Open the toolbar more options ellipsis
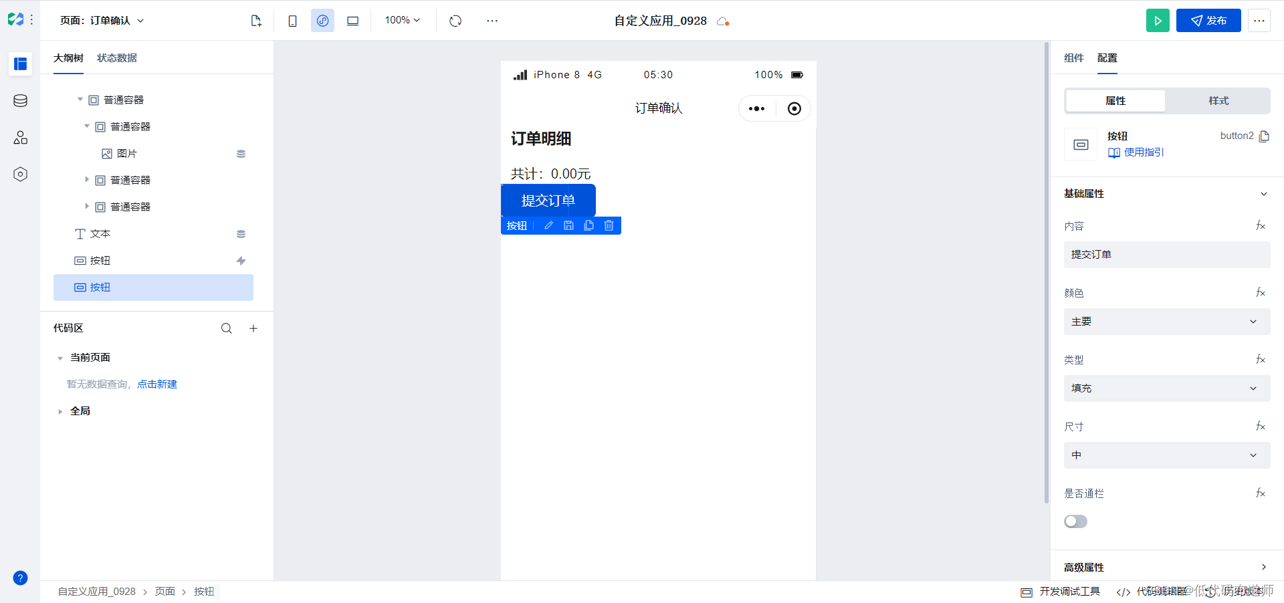1284x603 pixels. click(x=492, y=21)
